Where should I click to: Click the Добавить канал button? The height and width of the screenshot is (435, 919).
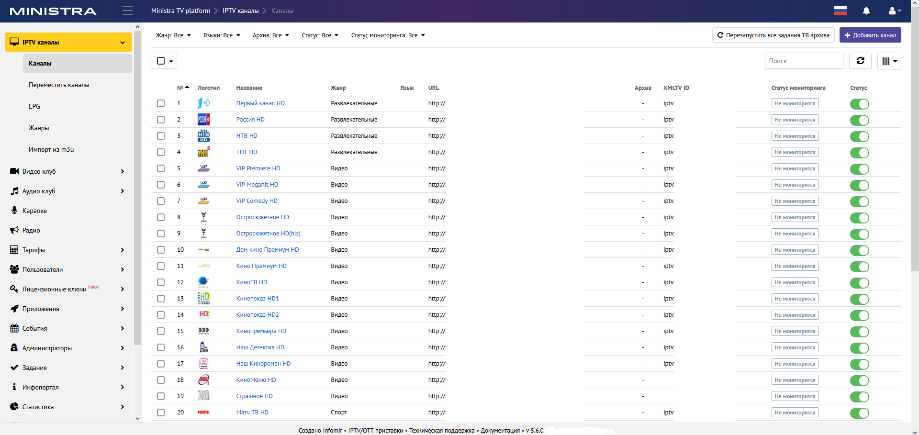coord(870,35)
